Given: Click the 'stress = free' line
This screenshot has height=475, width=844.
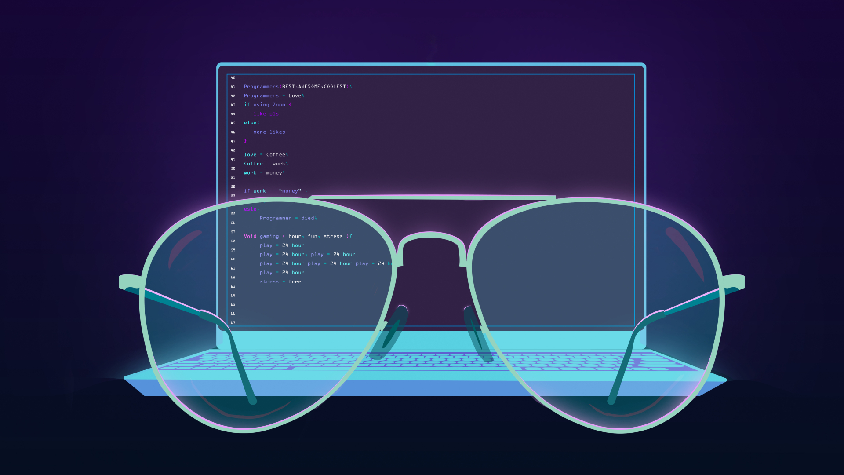Looking at the screenshot, I should (x=280, y=282).
